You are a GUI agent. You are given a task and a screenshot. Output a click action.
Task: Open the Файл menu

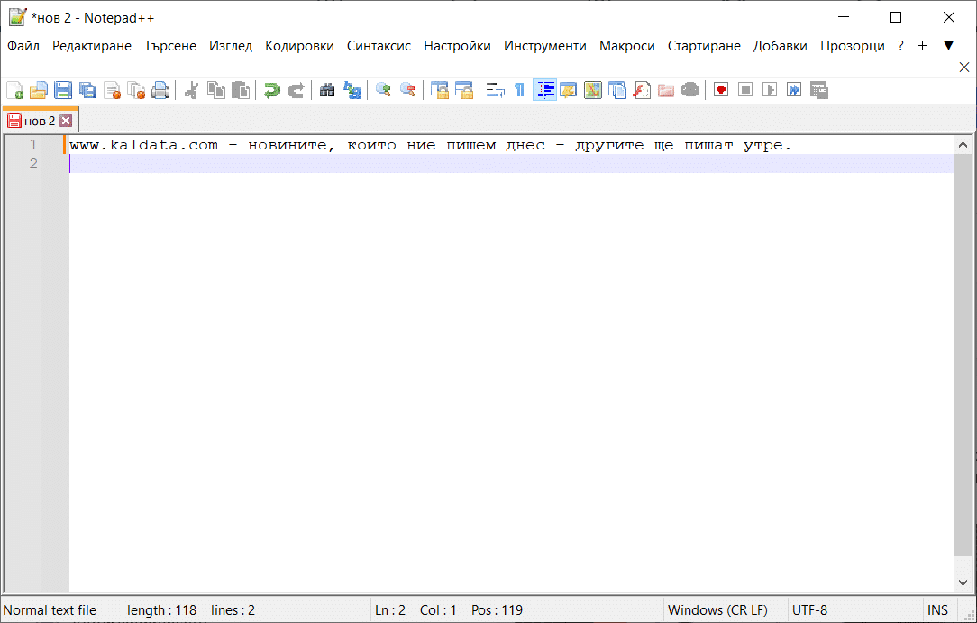[23, 46]
